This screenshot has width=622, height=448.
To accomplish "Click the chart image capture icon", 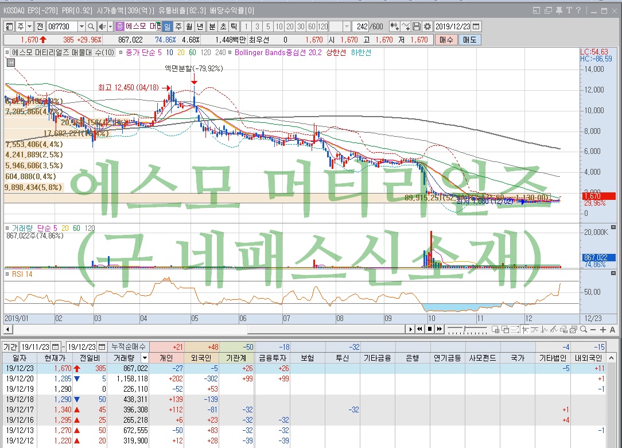I will tap(573, 329).
